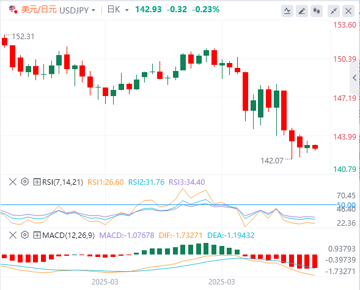Screen dimensions: 360x290
Task: Select the drawing pencil tool
Action: (302, 11)
